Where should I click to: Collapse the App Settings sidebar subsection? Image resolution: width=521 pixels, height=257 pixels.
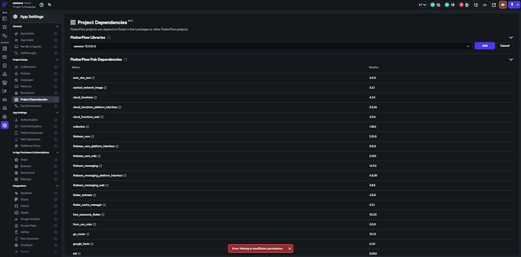point(57,113)
